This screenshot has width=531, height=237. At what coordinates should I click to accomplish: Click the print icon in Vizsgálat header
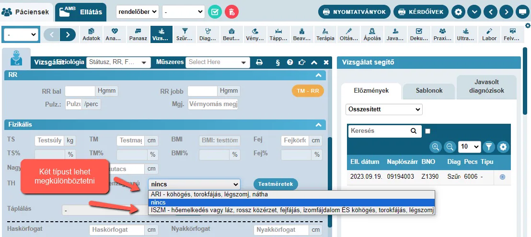(x=259, y=62)
